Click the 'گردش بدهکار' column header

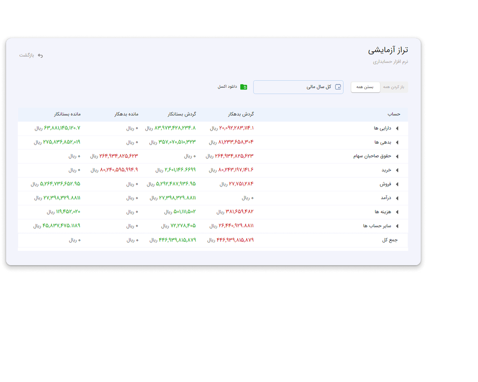pyautogui.click(x=241, y=114)
